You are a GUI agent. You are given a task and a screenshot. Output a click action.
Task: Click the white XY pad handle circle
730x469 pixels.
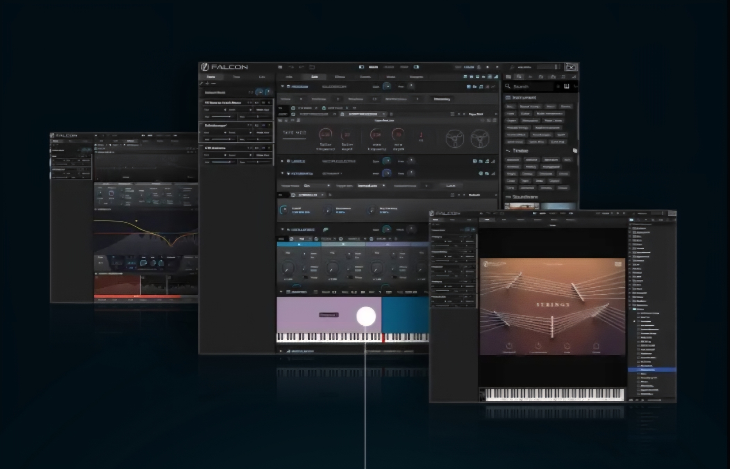366,316
